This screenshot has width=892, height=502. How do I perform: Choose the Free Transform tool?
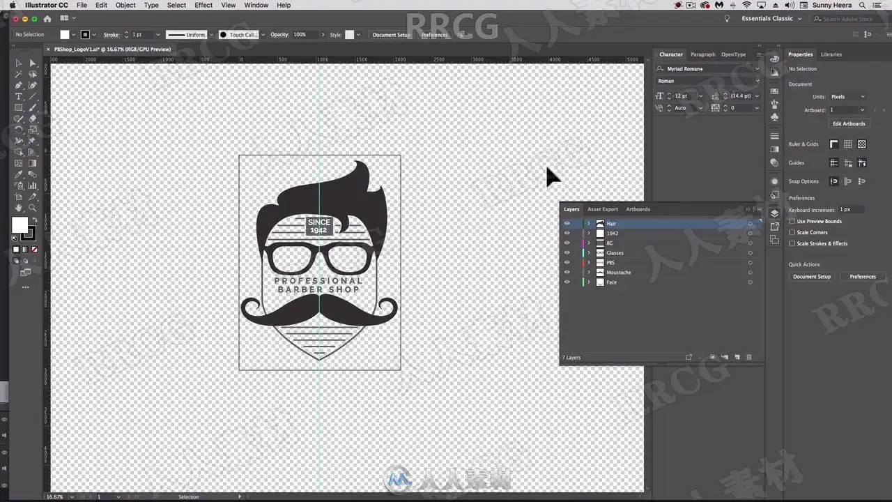tap(32, 141)
